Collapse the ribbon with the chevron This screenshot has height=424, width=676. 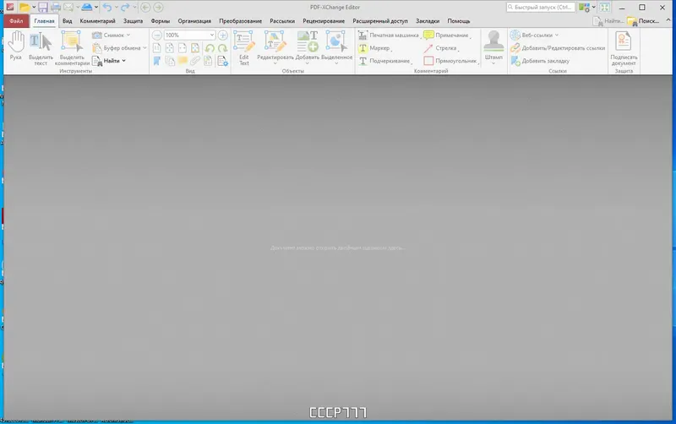coord(668,20)
